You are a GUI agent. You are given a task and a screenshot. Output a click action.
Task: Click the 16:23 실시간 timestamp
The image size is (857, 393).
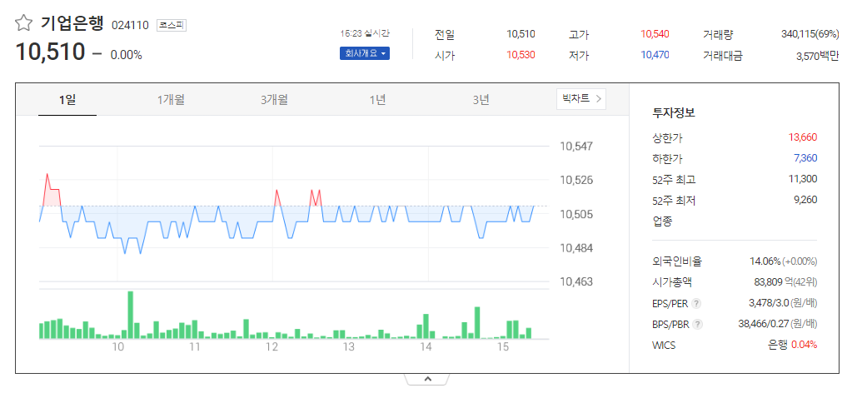click(x=365, y=34)
